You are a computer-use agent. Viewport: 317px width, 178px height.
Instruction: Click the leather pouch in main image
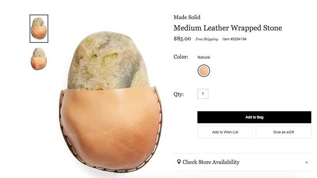coord(110,129)
